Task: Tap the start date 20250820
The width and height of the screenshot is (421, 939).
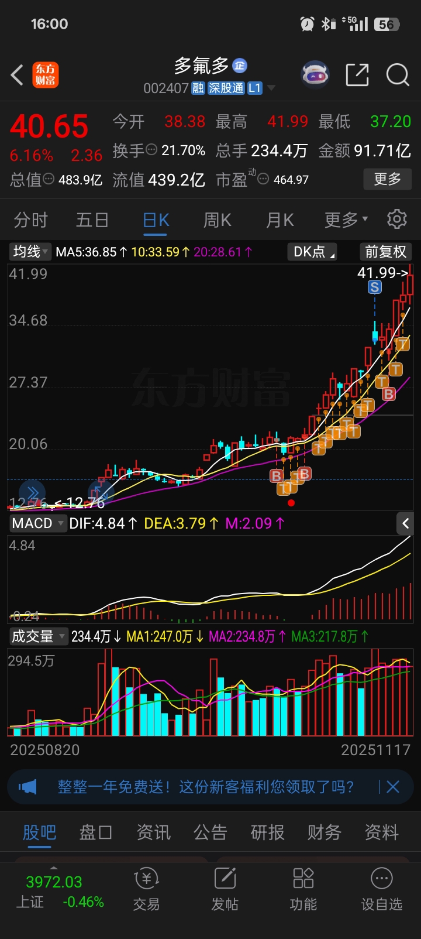Action: pyautogui.click(x=45, y=750)
